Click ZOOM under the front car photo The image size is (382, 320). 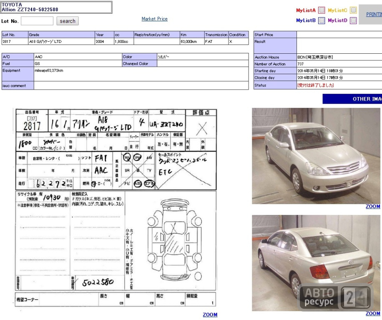[373, 206]
